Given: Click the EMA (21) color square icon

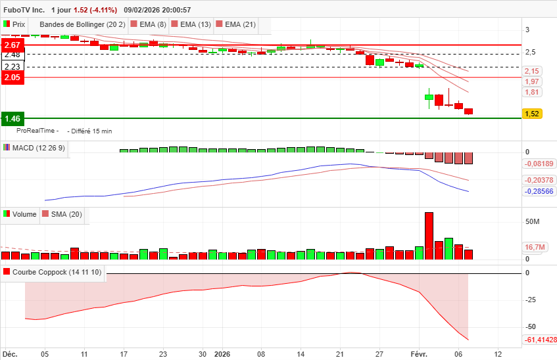Looking at the screenshot, I should [x=219, y=24].
